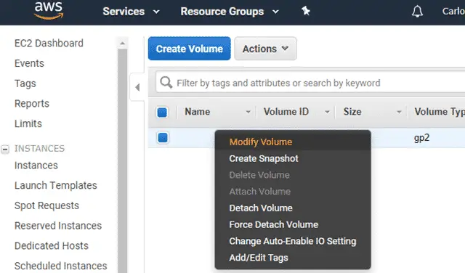Image resolution: width=465 pixels, height=273 pixels.
Task: Uncheck the gp2 volume row checkbox
Action: [163, 138]
